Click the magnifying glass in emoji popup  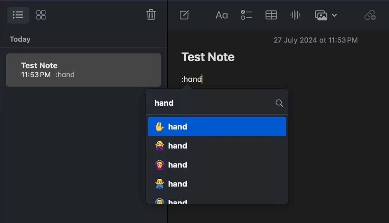tap(279, 103)
